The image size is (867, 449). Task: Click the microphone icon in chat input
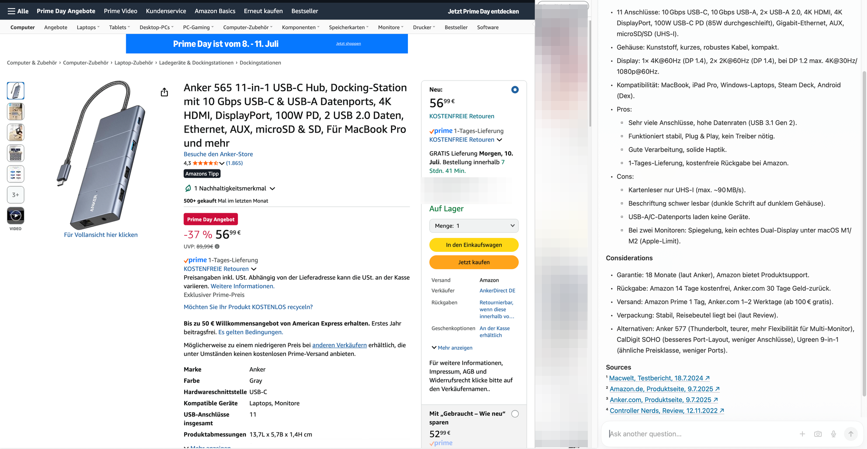(834, 434)
